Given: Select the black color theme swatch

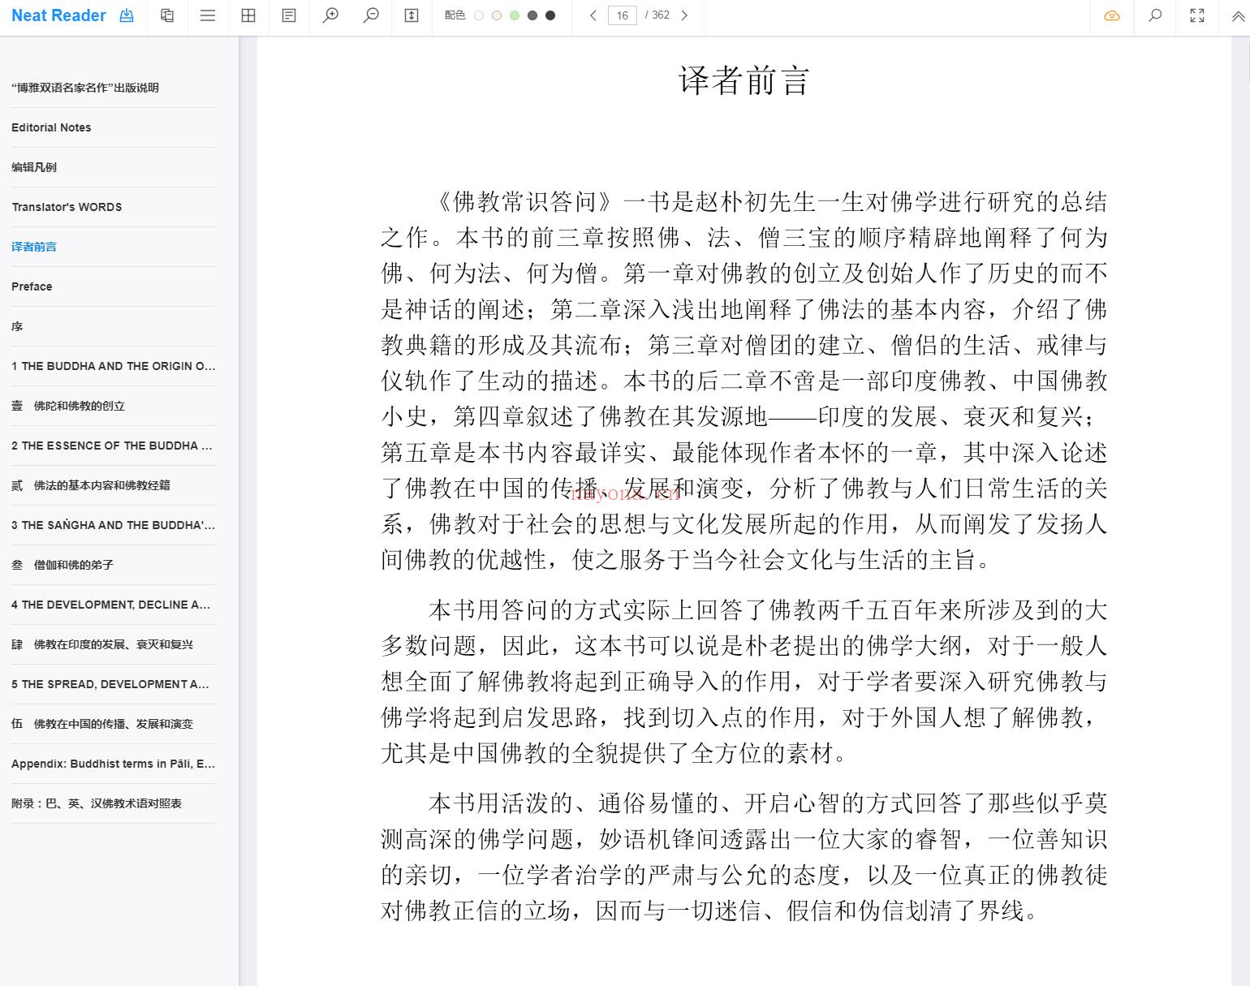Looking at the screenshot, I should pos(550,15).
